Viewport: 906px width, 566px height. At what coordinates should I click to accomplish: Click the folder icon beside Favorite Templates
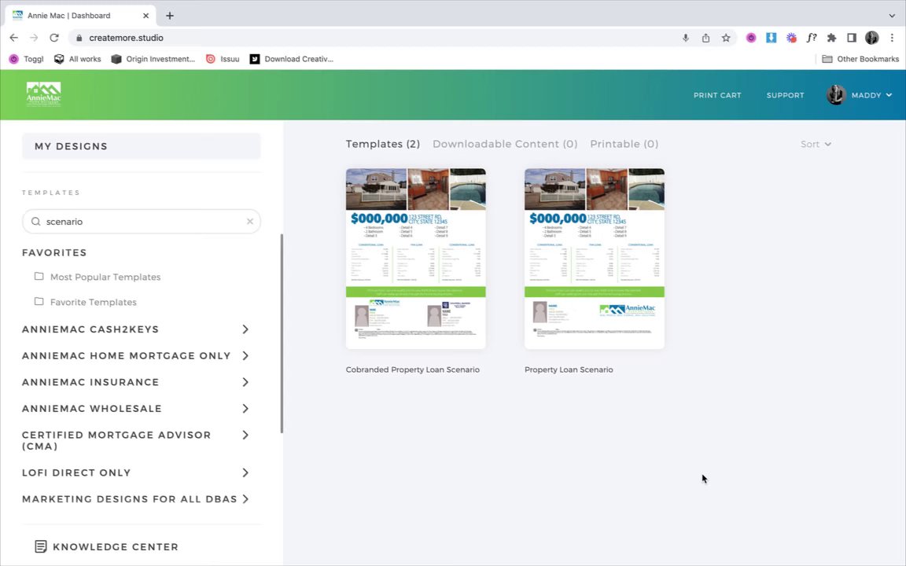click(x=39, y=302)
